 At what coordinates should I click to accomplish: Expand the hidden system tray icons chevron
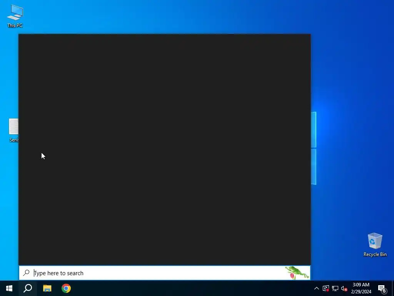point(317,288)
